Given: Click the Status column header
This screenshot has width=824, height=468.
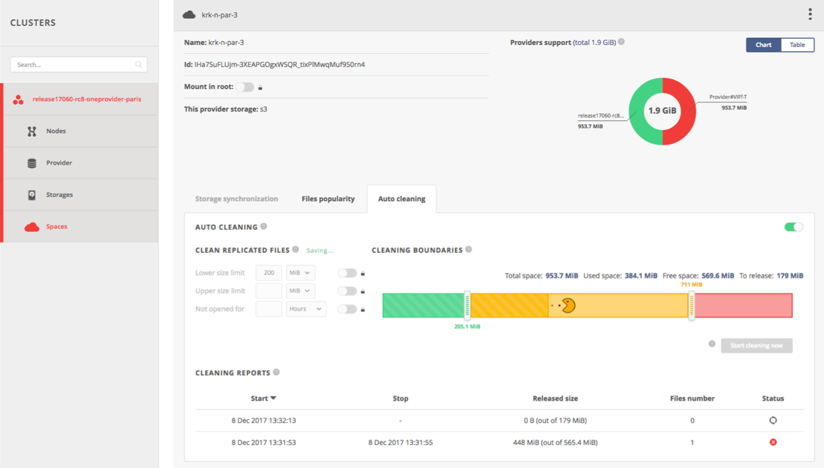Looking at the screenshot, I should [773, 398].
